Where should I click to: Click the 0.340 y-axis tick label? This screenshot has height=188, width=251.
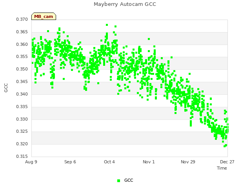tap(22, 94)
